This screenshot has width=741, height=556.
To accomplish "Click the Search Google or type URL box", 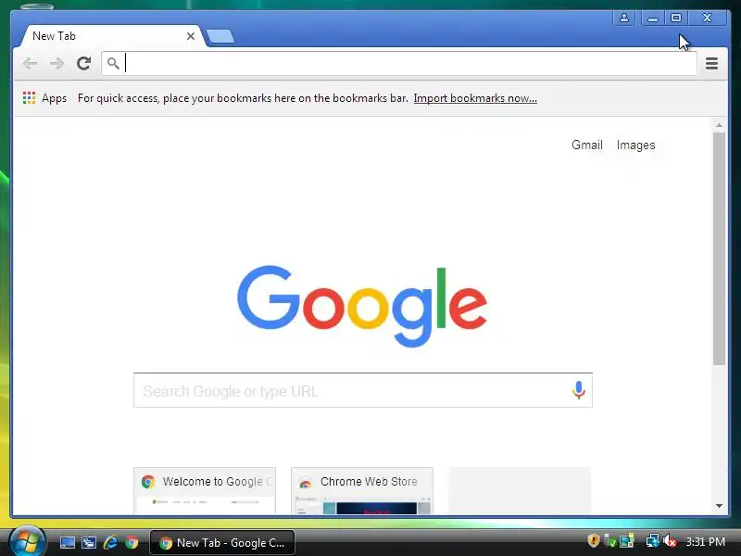I will (363, 390).
